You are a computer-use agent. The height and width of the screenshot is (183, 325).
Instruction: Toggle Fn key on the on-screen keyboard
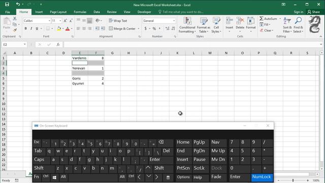click(37, 177)
